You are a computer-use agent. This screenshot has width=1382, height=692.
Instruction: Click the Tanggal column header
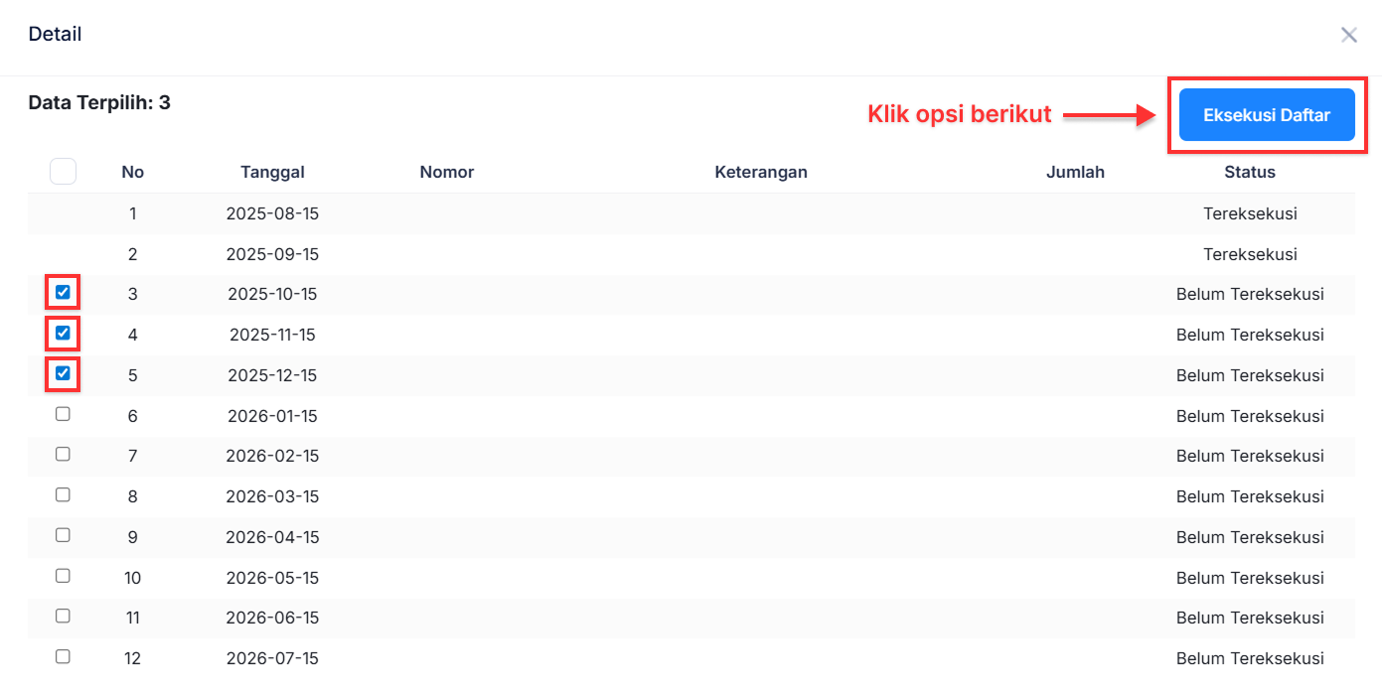pos(272,172)
